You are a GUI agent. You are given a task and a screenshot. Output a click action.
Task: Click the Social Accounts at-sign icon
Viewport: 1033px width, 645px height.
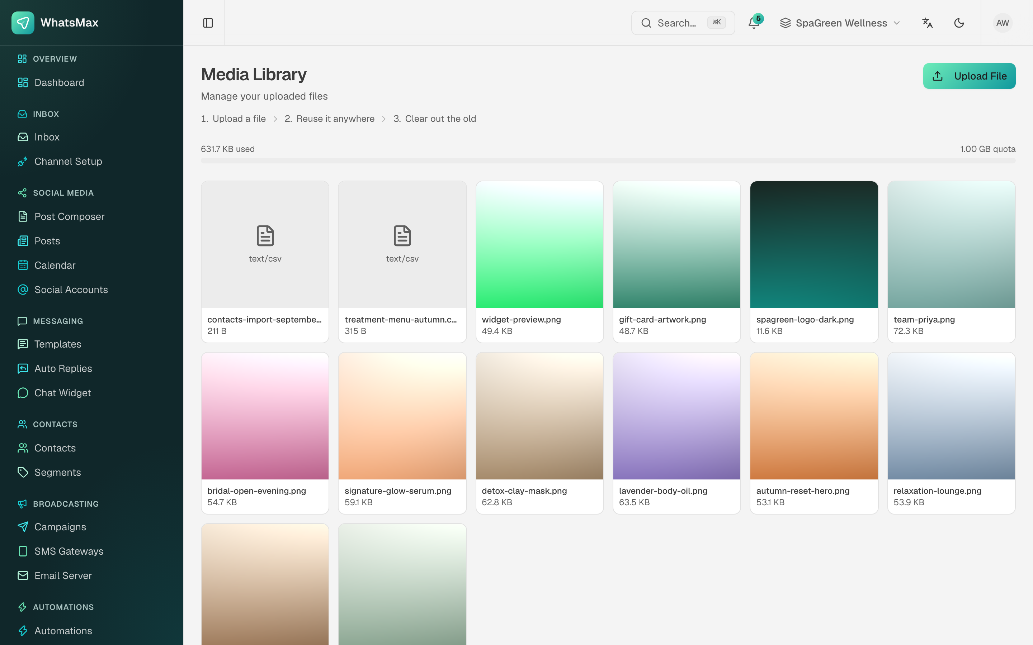click(x=23, y=290)
